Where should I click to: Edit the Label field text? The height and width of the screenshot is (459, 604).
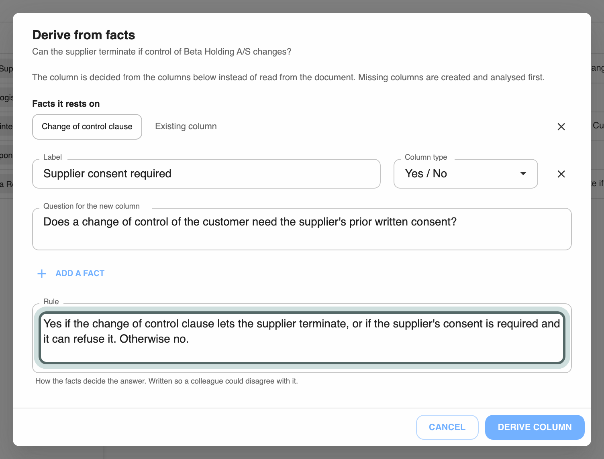click(206, 174)
